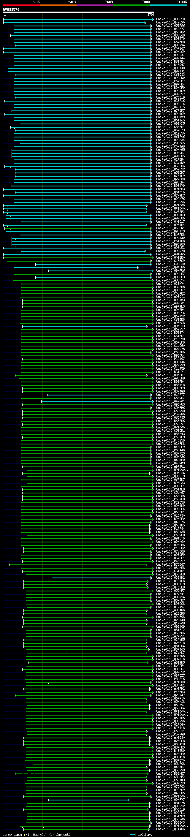
Task: Select label UniRef100_A6Y873
Action: [x=170, y=130]
